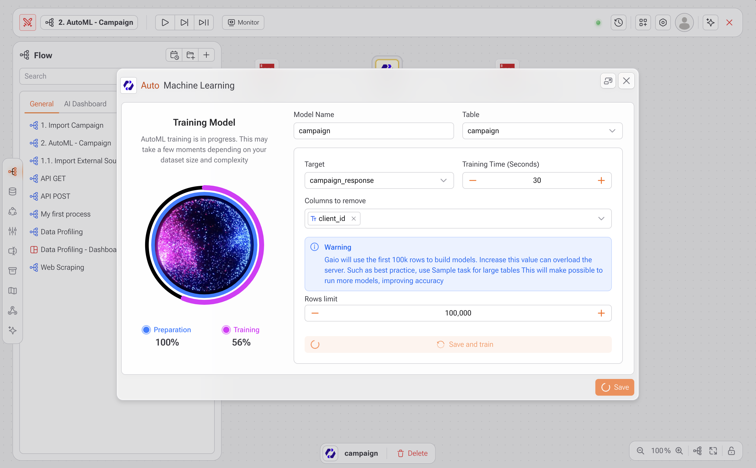Remove client_id tag from columns
This screenshot has height=468, width=756.
353,219
